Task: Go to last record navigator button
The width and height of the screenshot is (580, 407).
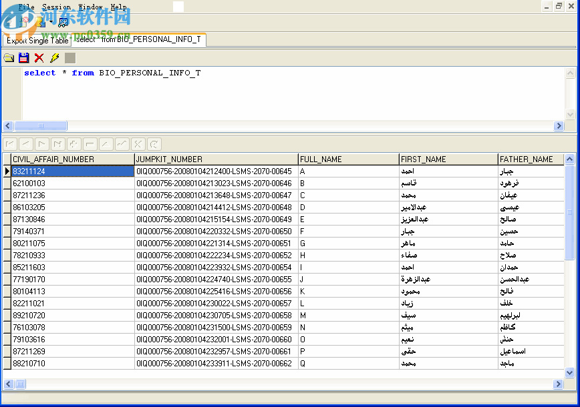Action: click(x=57, y=144)
